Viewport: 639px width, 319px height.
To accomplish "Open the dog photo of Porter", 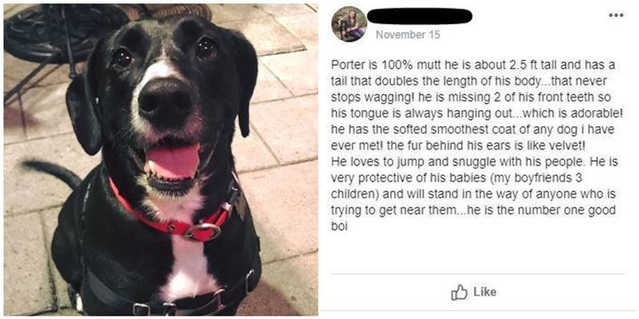I will (160, 159).
